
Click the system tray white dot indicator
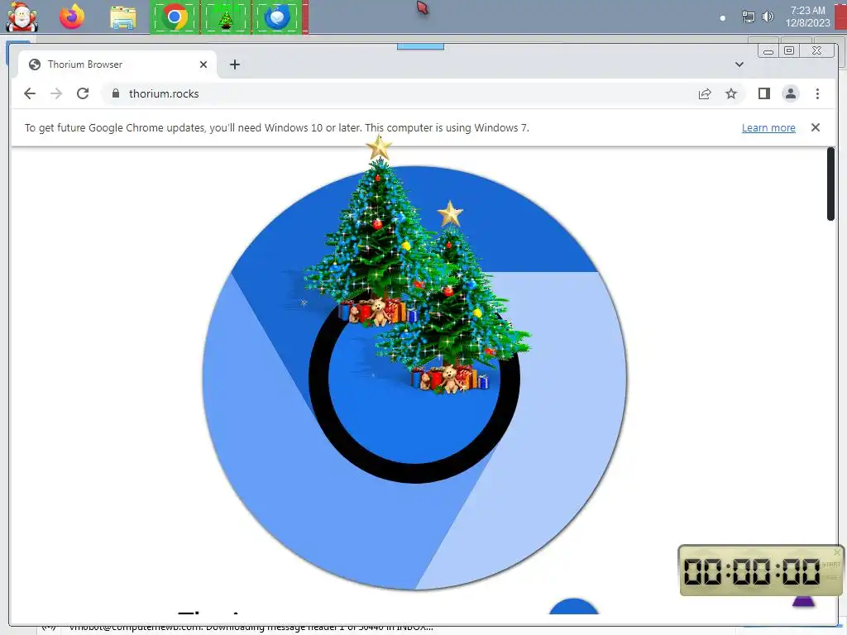(x=723, y=18)
